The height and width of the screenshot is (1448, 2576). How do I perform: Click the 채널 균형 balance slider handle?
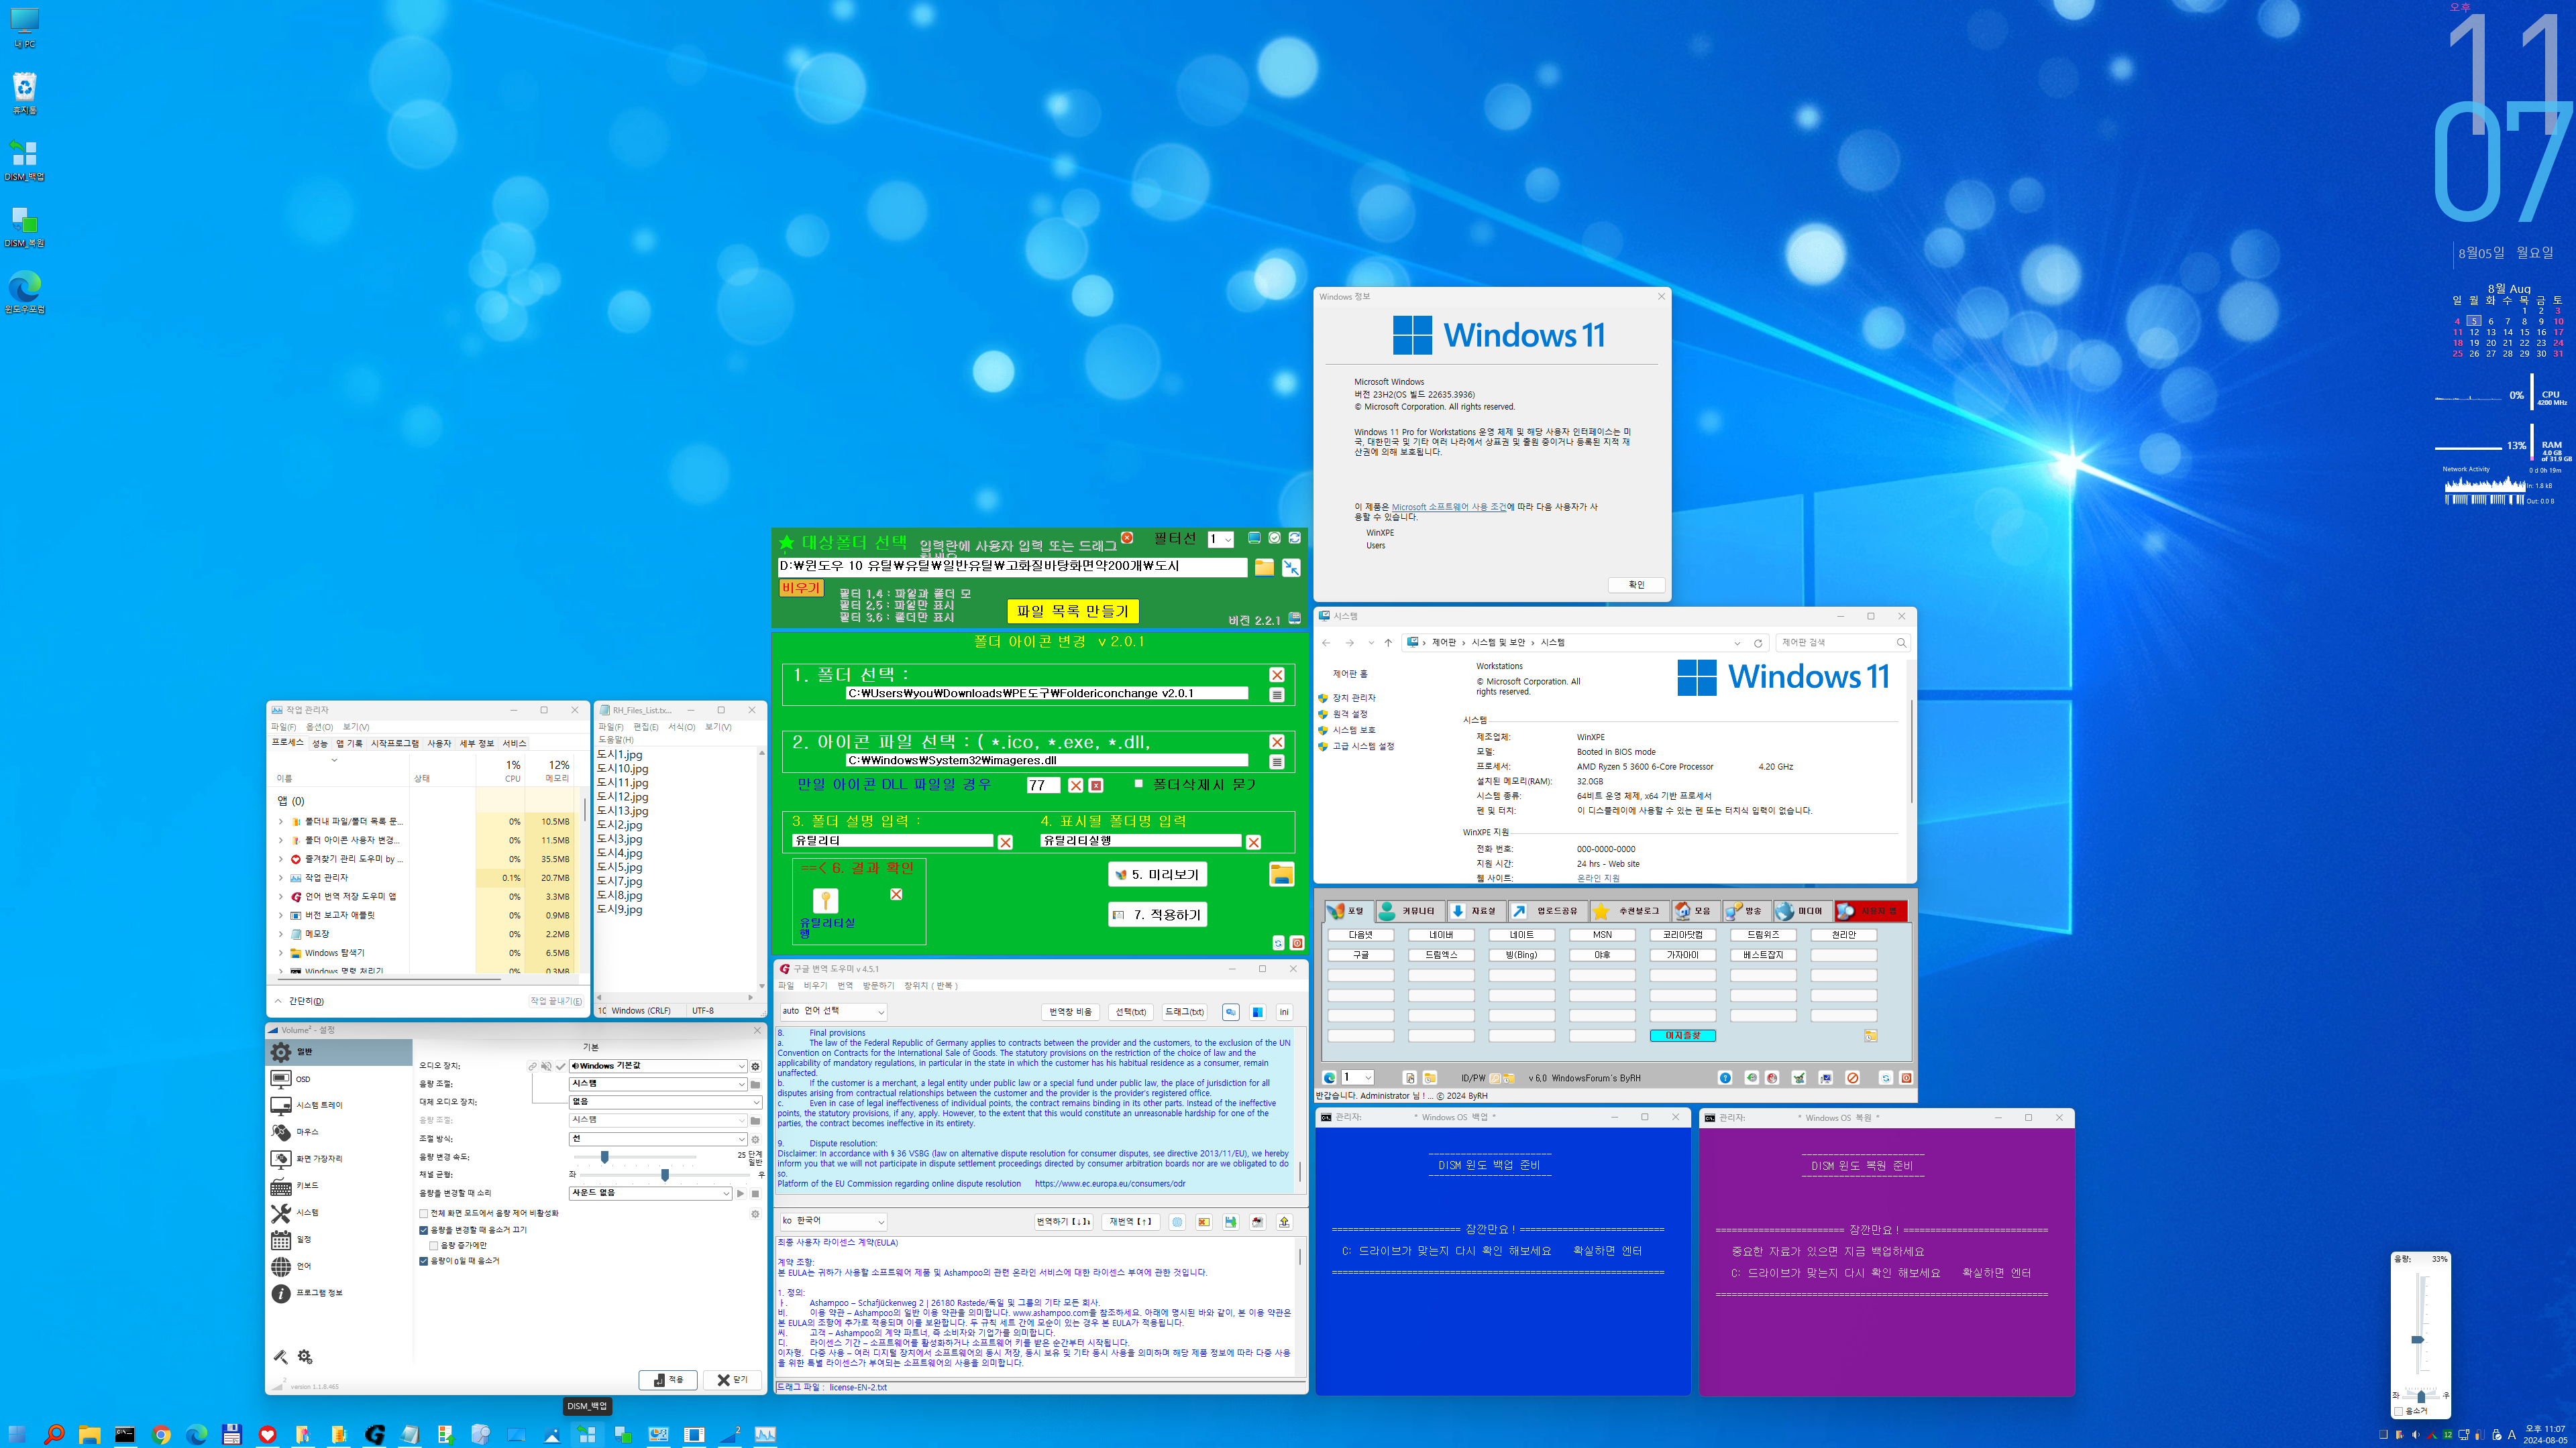[x=665, y=1175]
